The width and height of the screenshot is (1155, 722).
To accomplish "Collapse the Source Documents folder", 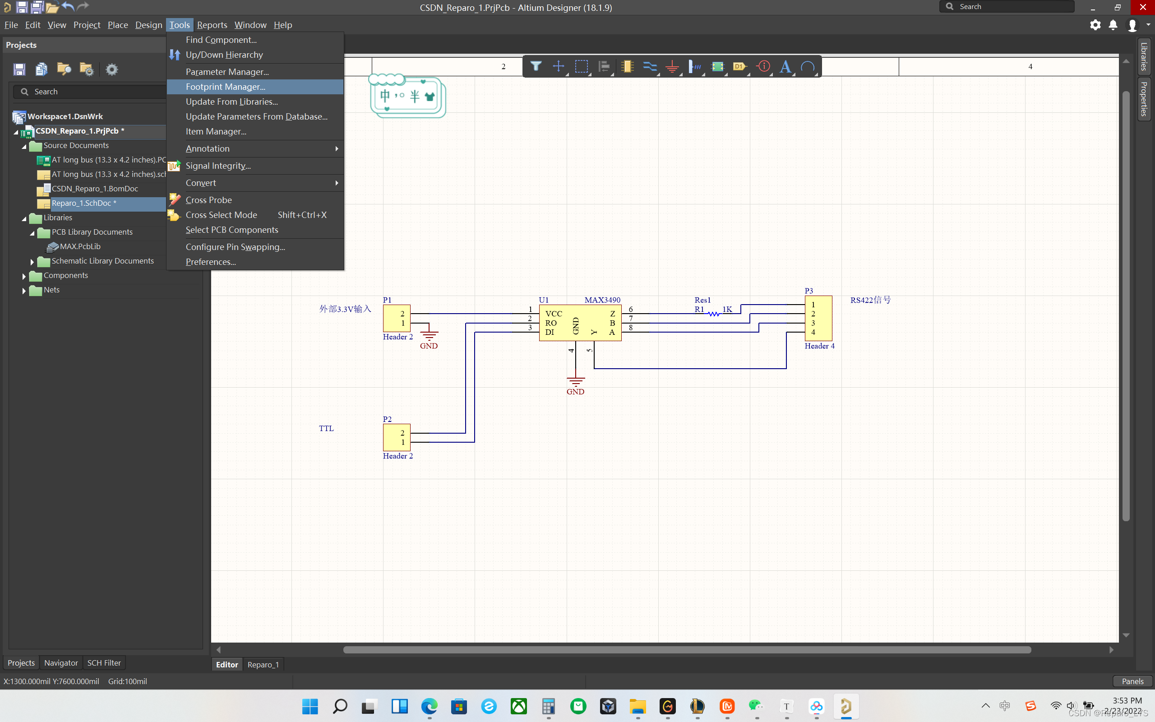I will click(x=24, y=146).
